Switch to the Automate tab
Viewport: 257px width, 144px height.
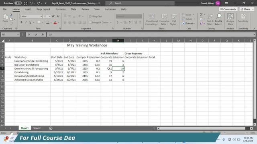coord(110,9)
